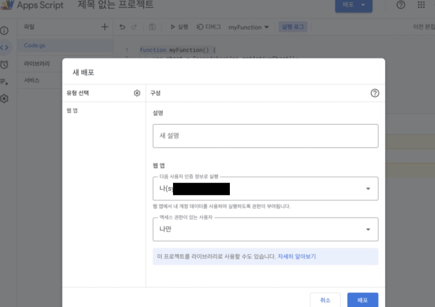The height and width of the screenshot is (307, 435).
Task: Open the execute-as user dropdown
Action: [265, 189]
